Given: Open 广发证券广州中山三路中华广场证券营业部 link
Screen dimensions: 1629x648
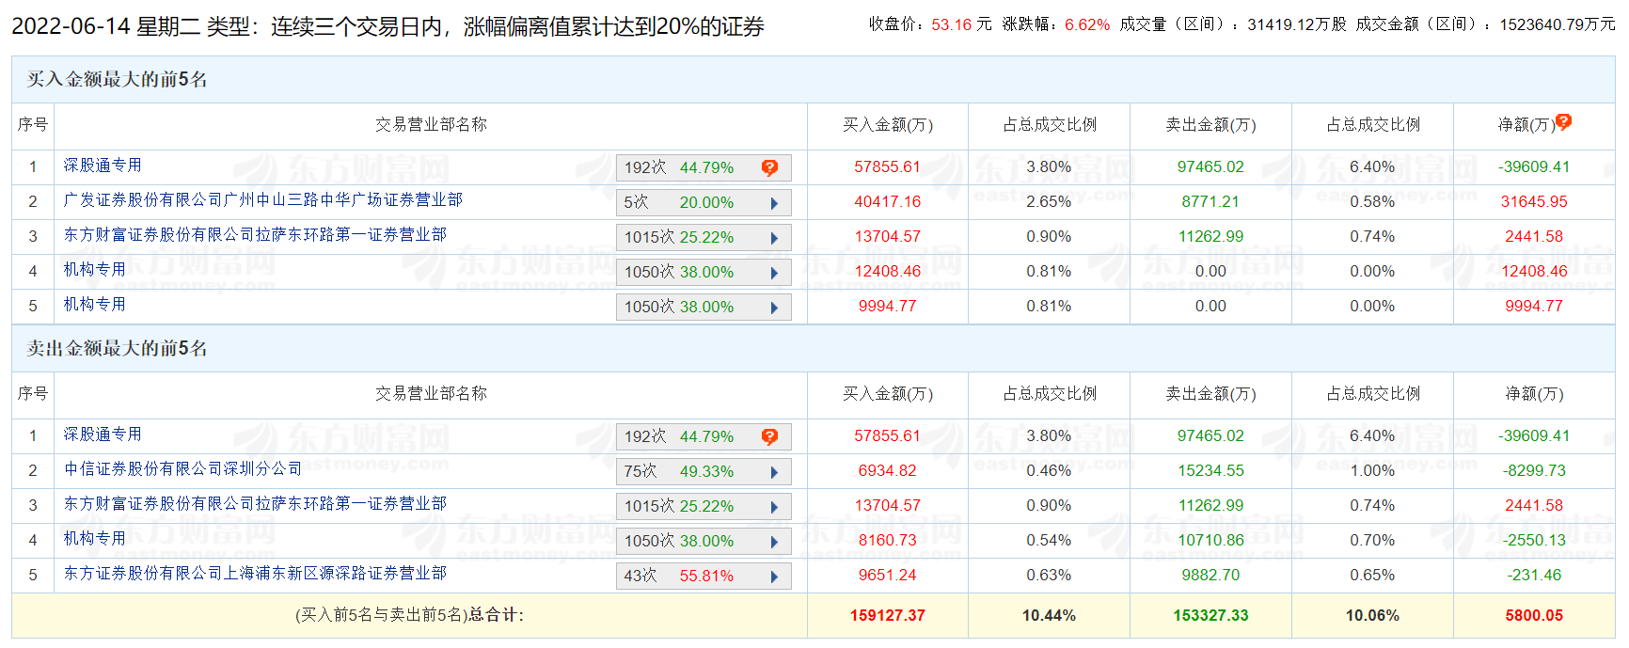Looking at the screenshot, I should pos(263,200).
